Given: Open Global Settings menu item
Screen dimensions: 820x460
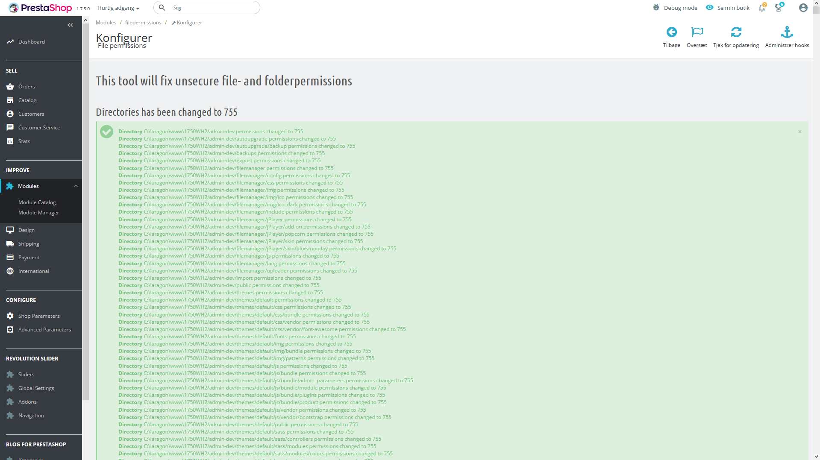Looking at the screenshot, I should coord(36,388).
